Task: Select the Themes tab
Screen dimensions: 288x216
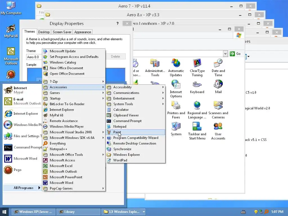Action: coord(30,31)
